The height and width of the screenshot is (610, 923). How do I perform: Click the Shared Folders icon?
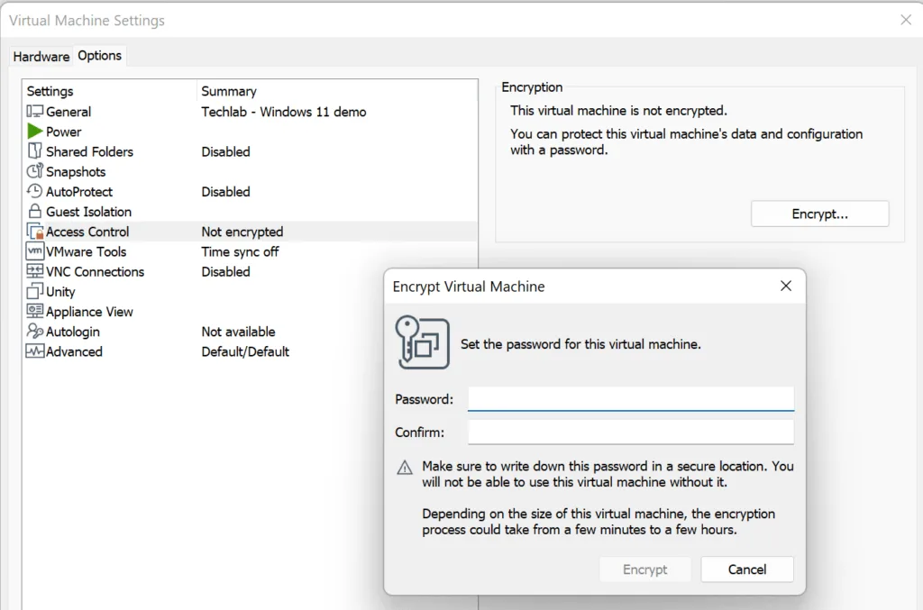coord(35,151)
